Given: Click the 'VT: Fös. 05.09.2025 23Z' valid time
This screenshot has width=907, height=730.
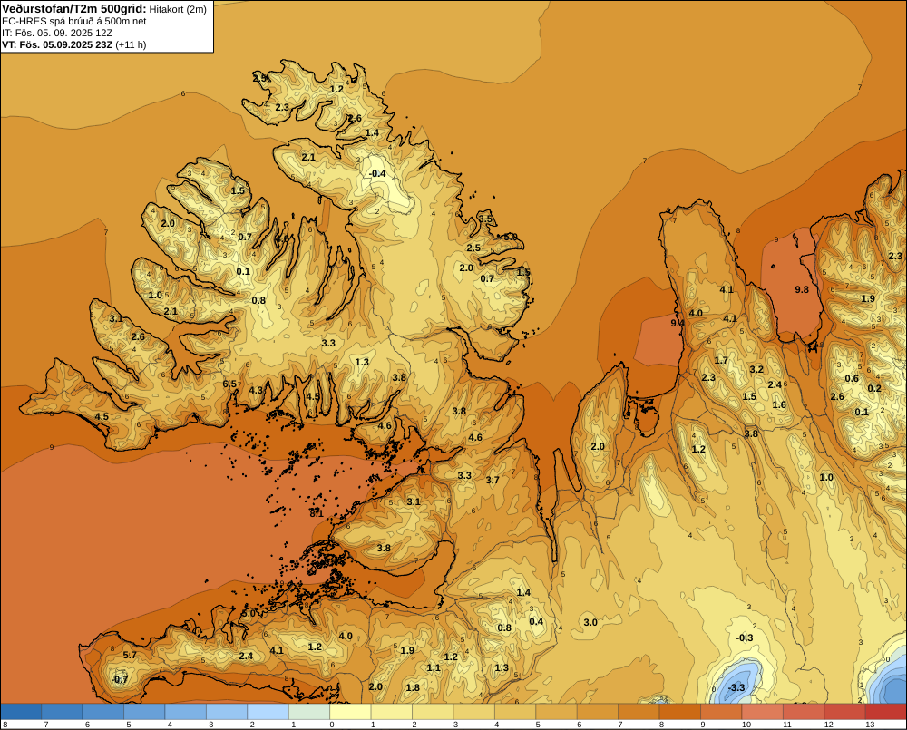Looking at the screenshot, I should (x=57, y=44).
